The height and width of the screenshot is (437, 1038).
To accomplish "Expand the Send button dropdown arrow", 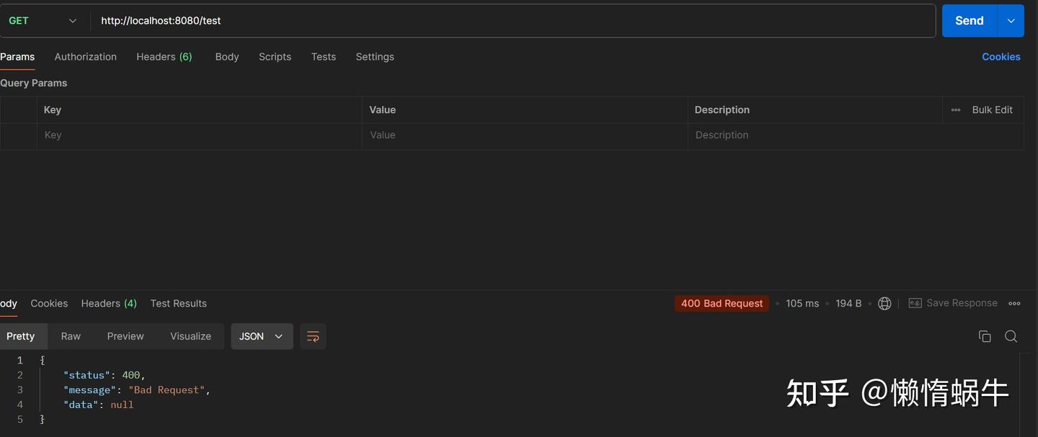I will 1011,21.
